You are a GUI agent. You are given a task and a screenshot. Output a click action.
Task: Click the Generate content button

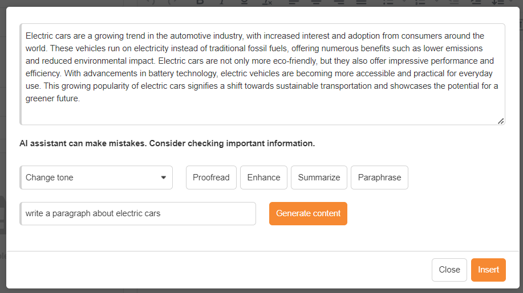click(308, 213)
